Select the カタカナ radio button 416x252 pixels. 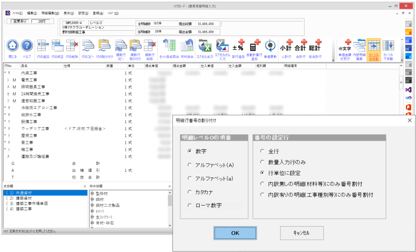pos(190,192)
